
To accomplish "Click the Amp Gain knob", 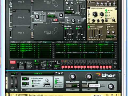I will (x=73, y=21).
